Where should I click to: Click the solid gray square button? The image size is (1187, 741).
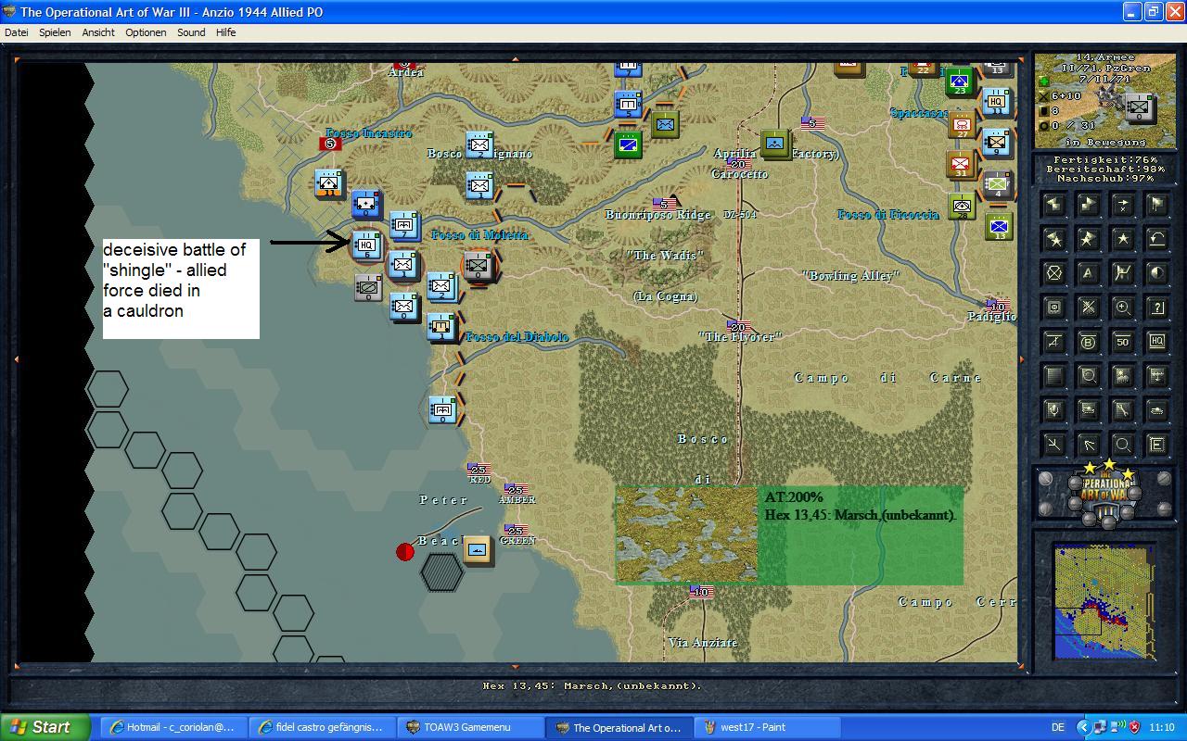pos(1054,376)
